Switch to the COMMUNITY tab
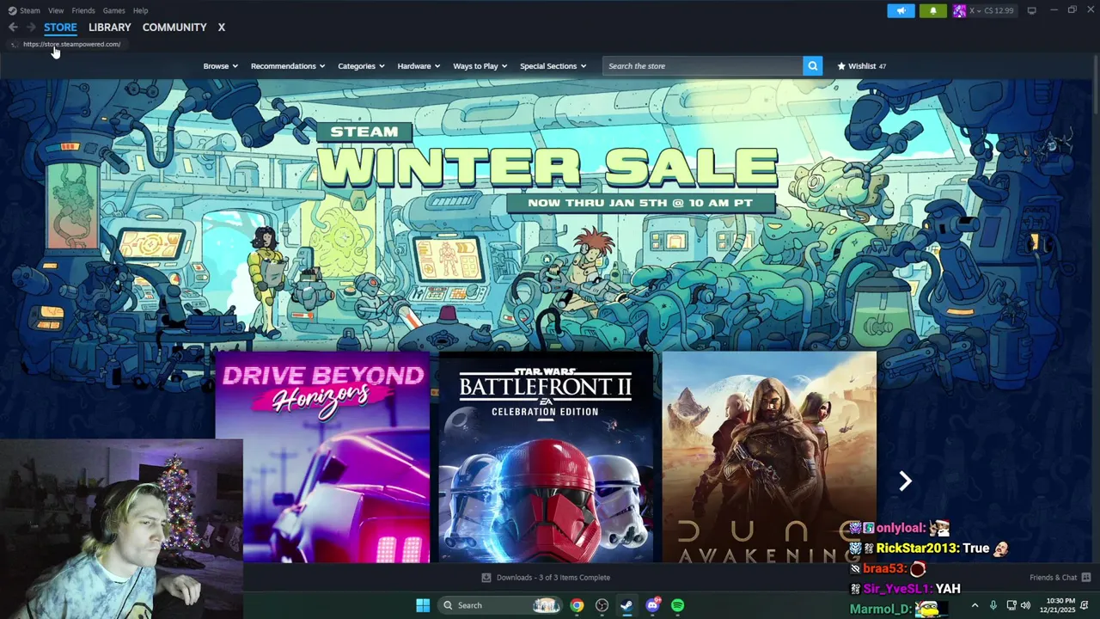The image size is (1100, 619). [174, 28]
